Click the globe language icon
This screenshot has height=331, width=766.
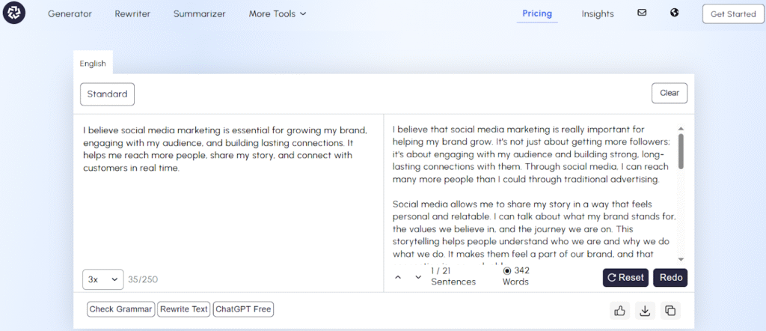point(674,13)
